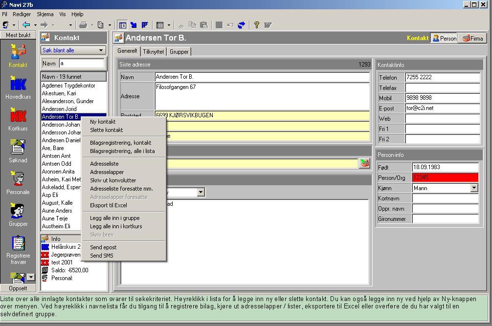Click the printer icon in the toolbar
The height and width of the screenshot is (326, 492).
83,25
